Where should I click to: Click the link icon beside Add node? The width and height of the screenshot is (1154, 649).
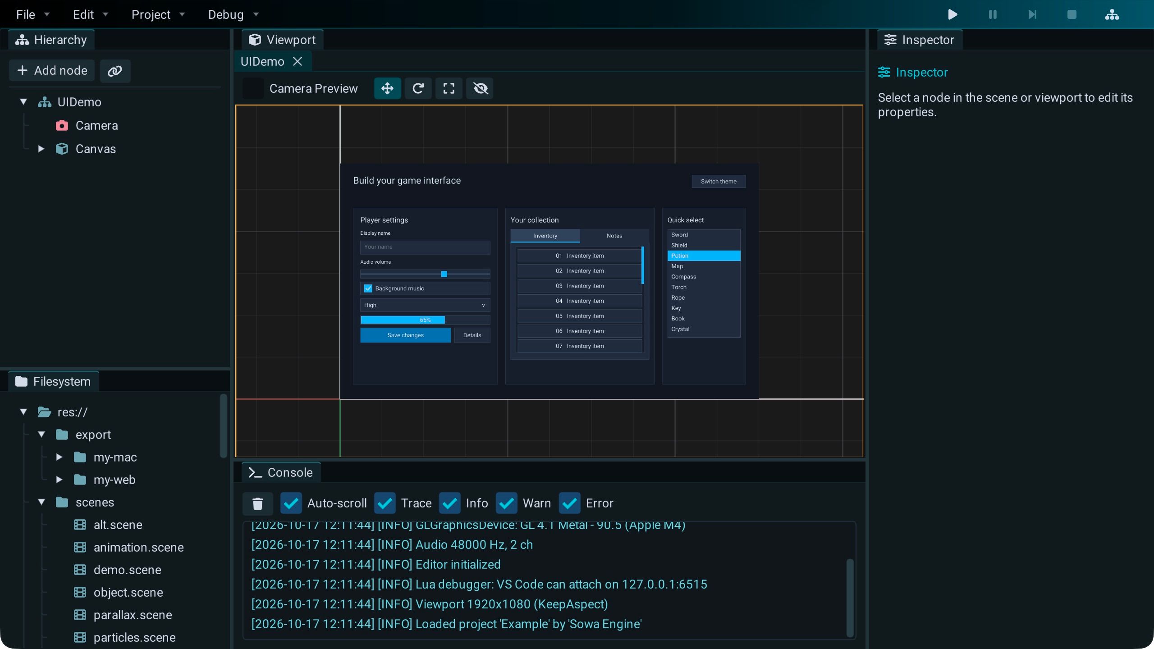tap(115, 71)
